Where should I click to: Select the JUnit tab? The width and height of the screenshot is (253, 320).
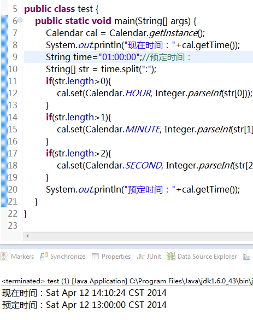[149, 257]
